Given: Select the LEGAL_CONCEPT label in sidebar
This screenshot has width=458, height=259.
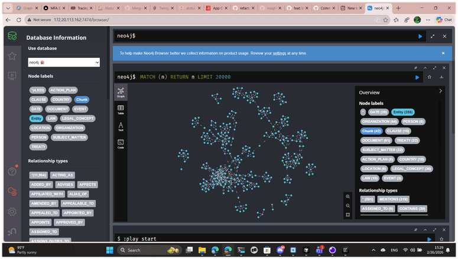Looking at the screenshot, I should (x=77, y=119).
